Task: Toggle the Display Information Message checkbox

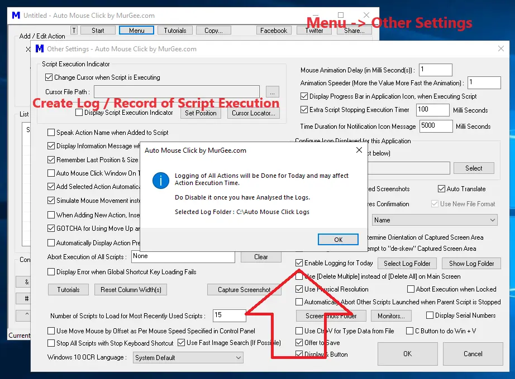Action: click(51, 146)
